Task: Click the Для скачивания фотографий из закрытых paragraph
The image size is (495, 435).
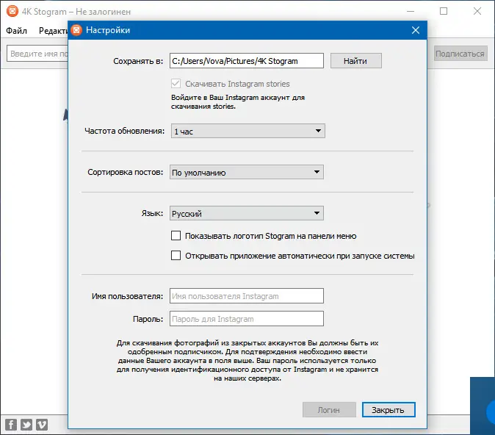Action: (x=247, y=361)
